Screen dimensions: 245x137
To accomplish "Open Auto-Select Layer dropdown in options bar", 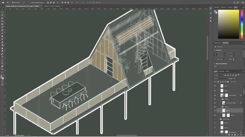I will [x=24, y=3].
